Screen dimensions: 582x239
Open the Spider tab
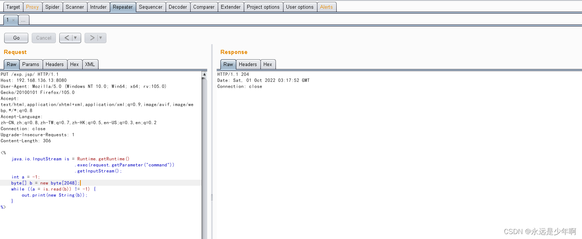coord(52,7)
